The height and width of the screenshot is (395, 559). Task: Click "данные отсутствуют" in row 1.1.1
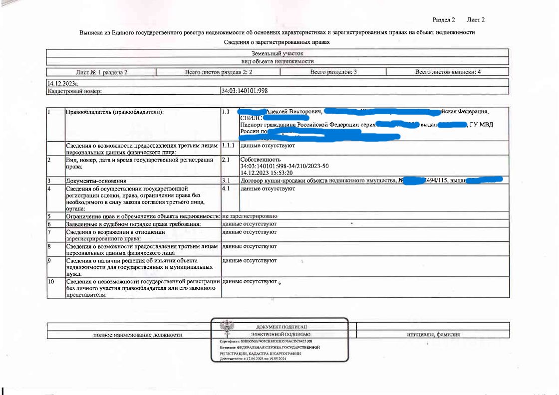268,146
